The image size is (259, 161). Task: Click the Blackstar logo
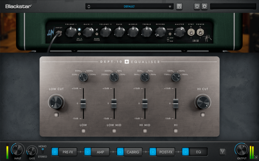tap(18, 6)
